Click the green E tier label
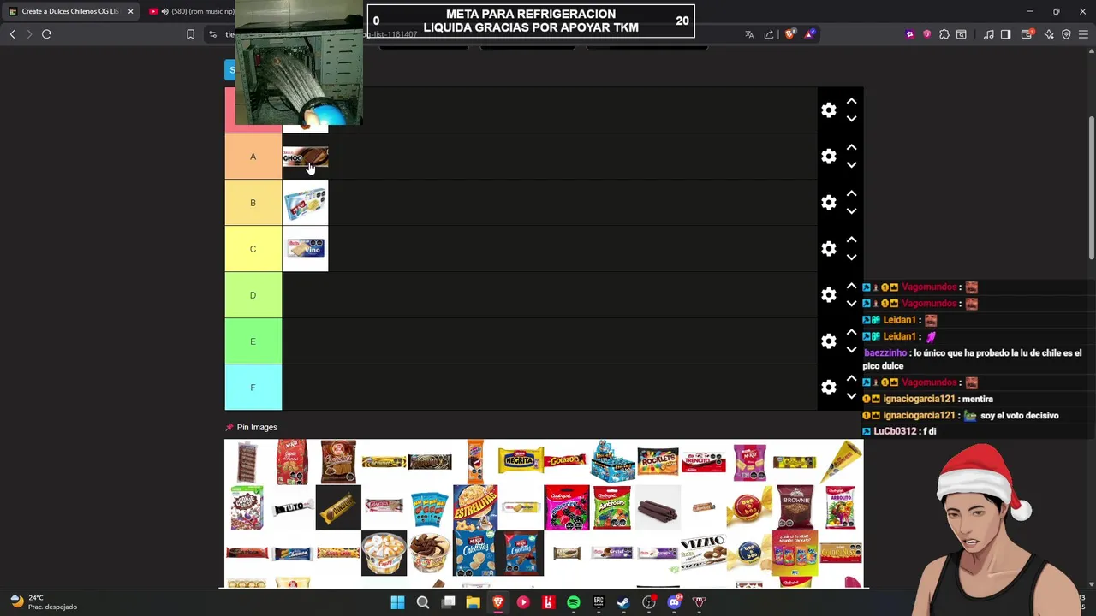The height and width of the screenshot is (616, 1096). pos(253,341)
